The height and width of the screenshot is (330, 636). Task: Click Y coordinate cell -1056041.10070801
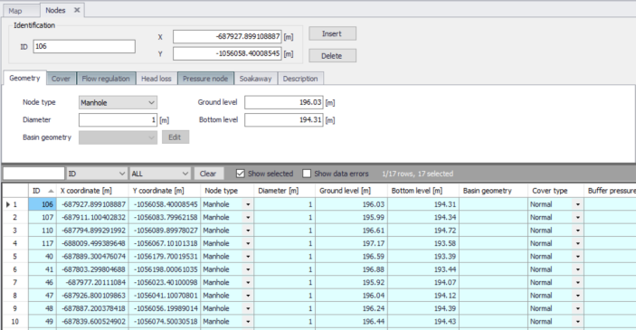[x=165, y=296]
